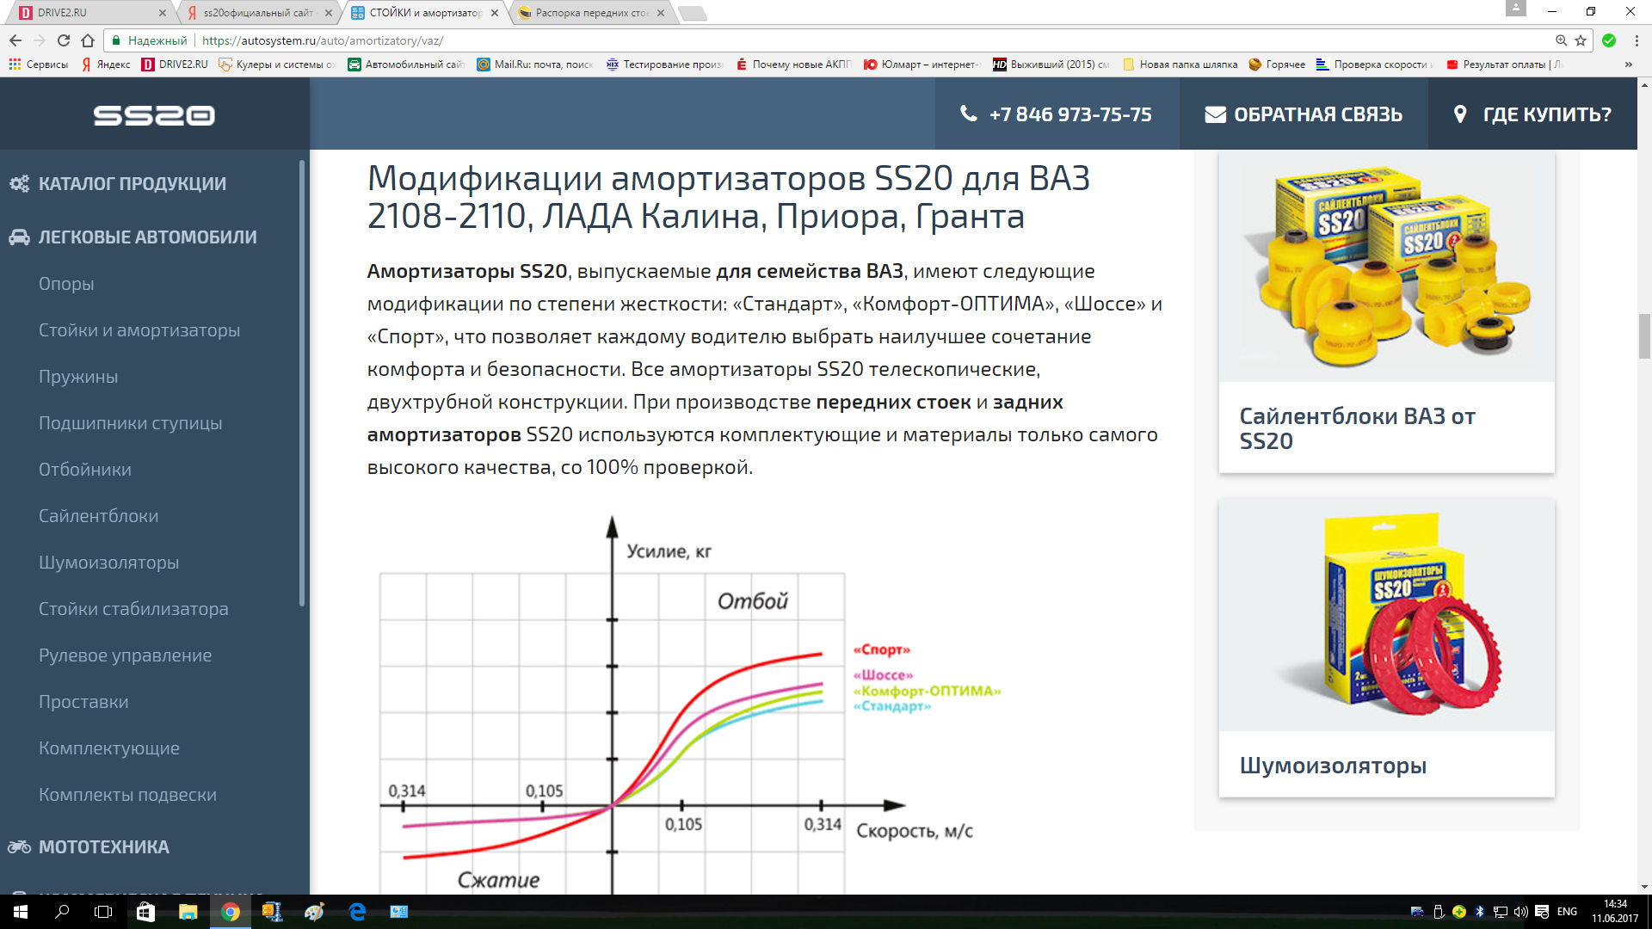This screenshot has height=929, width=1652.
Task: Select Отбойники in sidebar
Action: [85, 470]
